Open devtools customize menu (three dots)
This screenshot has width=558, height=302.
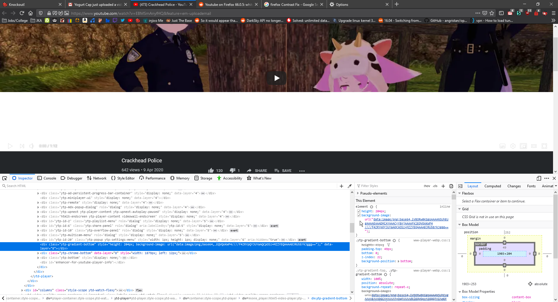(x=547, y=178)
